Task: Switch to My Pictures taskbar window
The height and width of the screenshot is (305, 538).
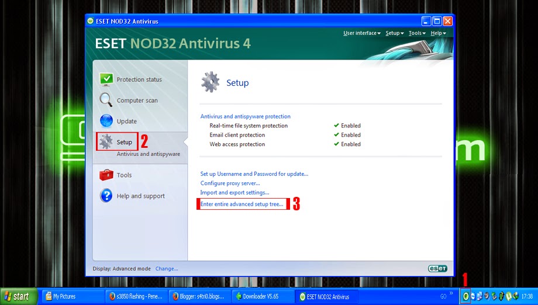Action: pos(73,296)
